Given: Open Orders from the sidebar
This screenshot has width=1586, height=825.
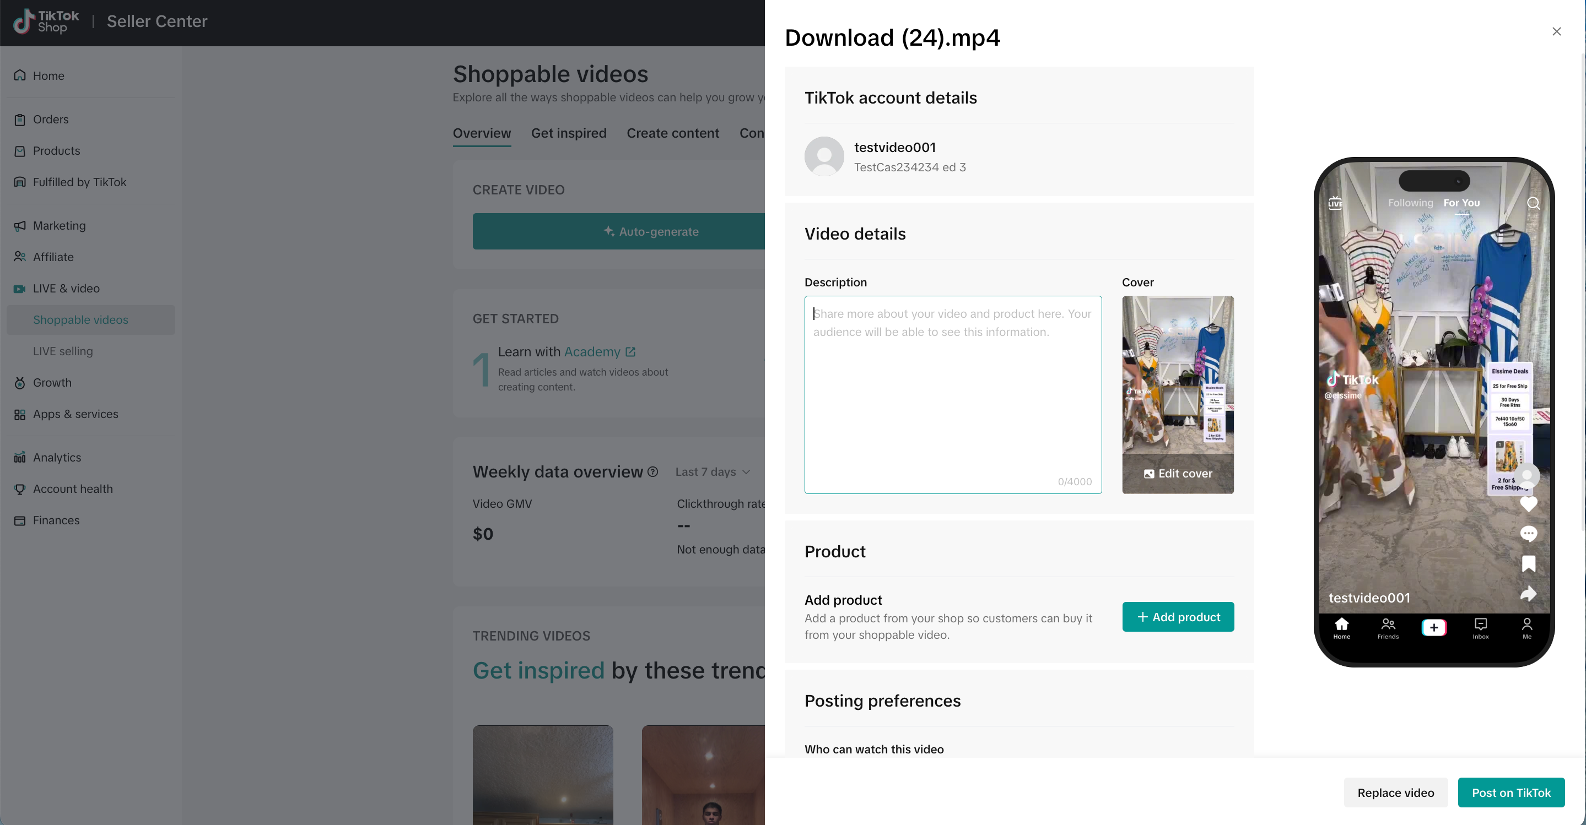Looking at the screenshot, I should click(x=51, y=120).
